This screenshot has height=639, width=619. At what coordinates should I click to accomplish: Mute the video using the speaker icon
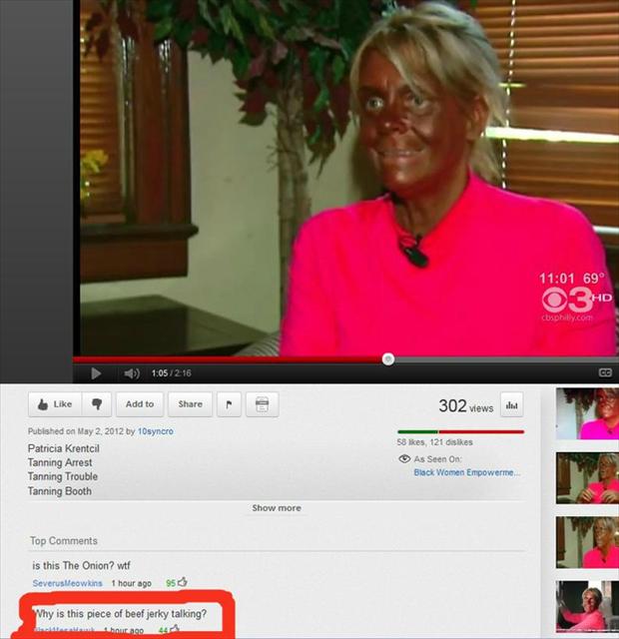(x=132, y=373)
